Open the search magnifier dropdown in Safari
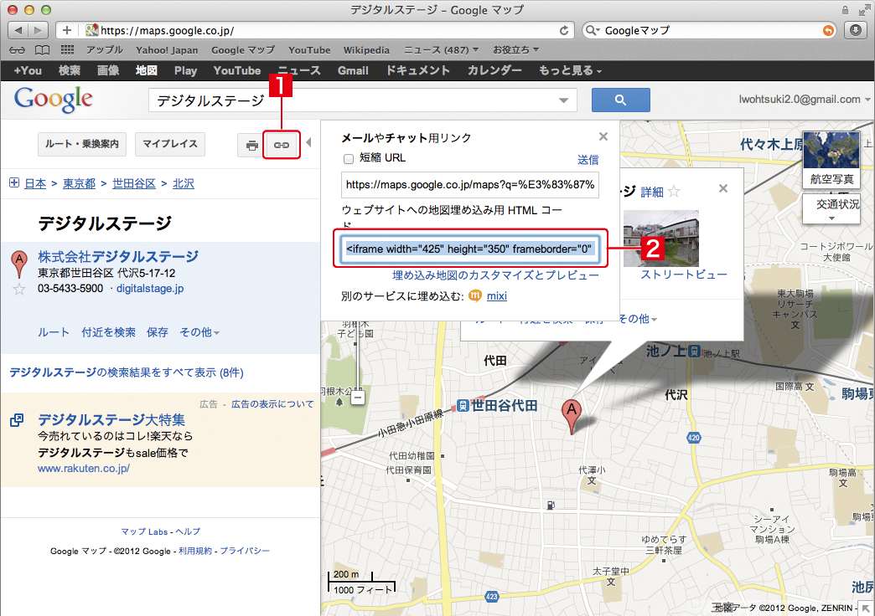 [593, 30]
